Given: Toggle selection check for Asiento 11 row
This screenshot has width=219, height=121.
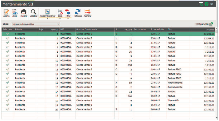Looking at the screenshot, I should coord(8,65).
